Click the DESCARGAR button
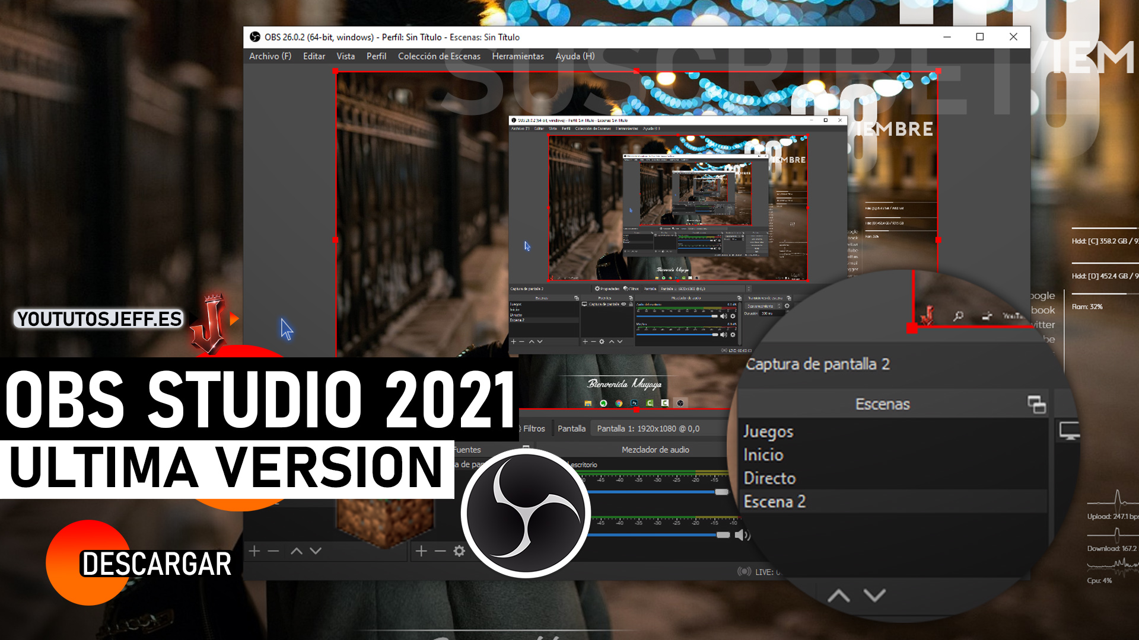The width and height of the screenshot is (1139, 640). click(155, 564)
